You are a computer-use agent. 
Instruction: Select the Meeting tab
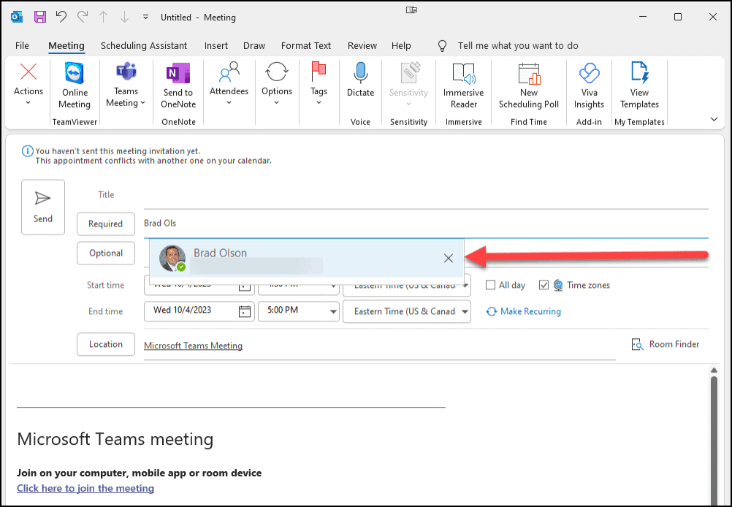pos(66,46)
